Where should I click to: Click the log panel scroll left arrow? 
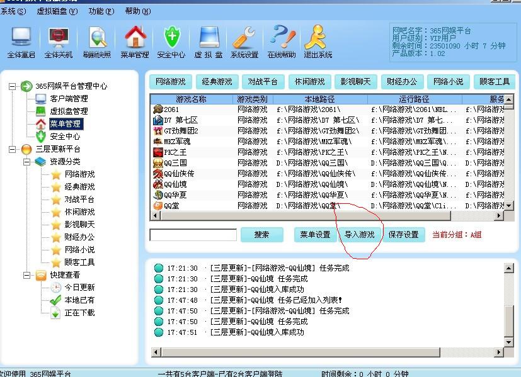(x=156, y=352)
